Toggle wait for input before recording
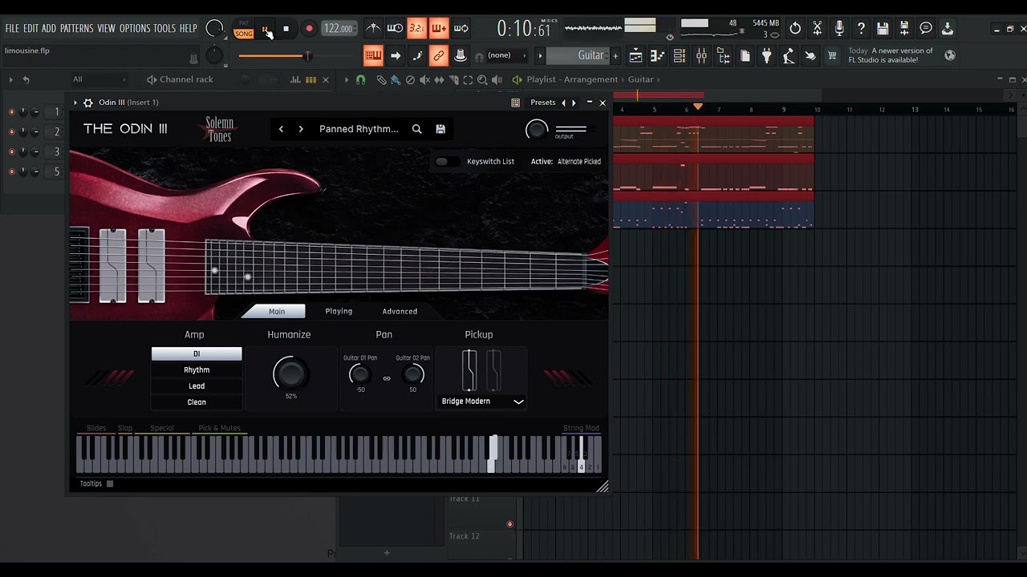 pyautogui.click(x=395, y=29)
